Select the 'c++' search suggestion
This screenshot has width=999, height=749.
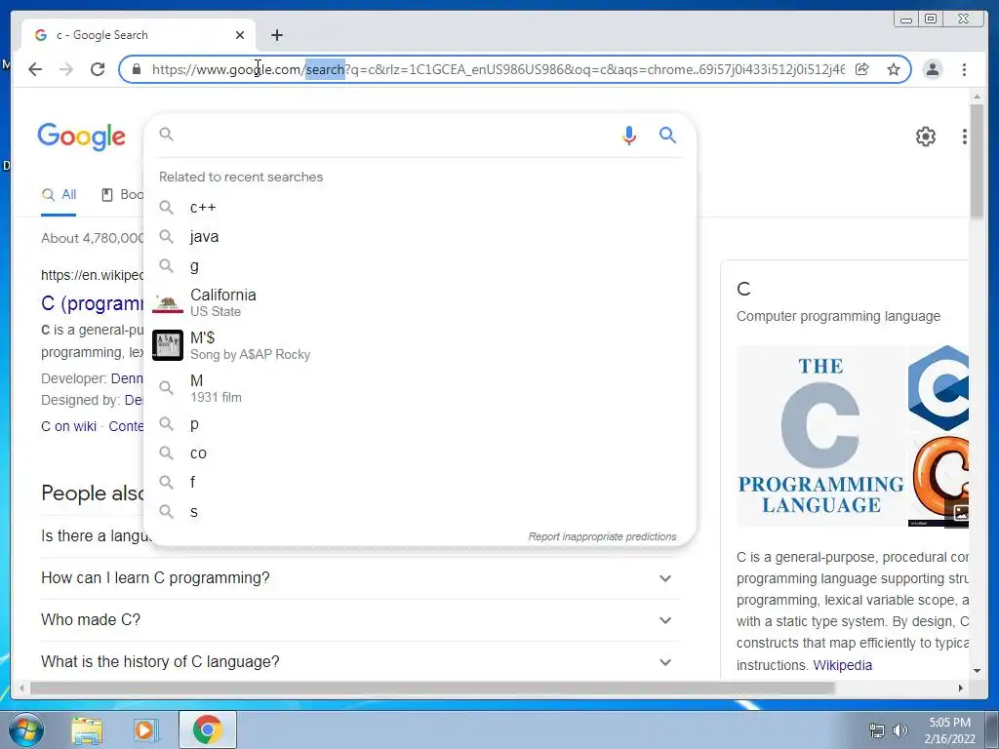coord(420,208)
